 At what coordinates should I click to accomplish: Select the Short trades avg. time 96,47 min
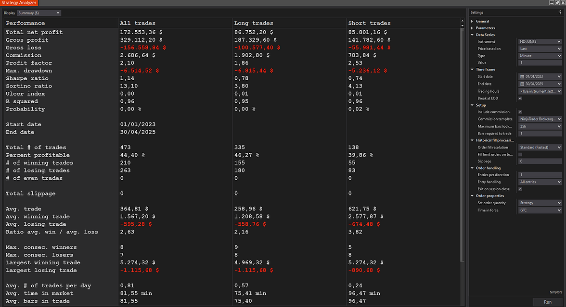coord(364,293)
